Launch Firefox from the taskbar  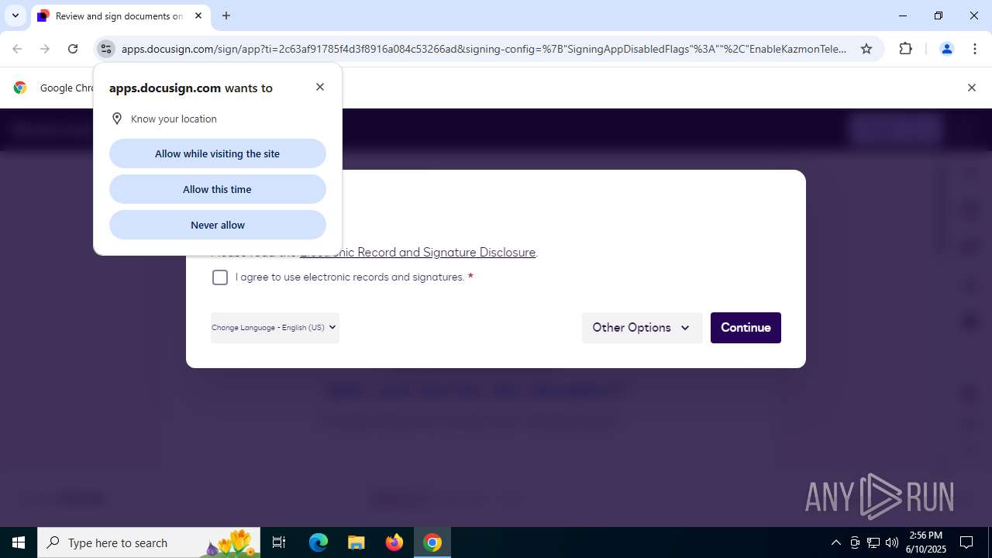point(394,542)
